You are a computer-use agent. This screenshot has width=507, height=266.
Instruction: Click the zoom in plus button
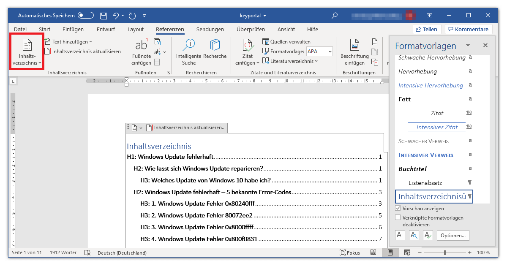(470, 252)
